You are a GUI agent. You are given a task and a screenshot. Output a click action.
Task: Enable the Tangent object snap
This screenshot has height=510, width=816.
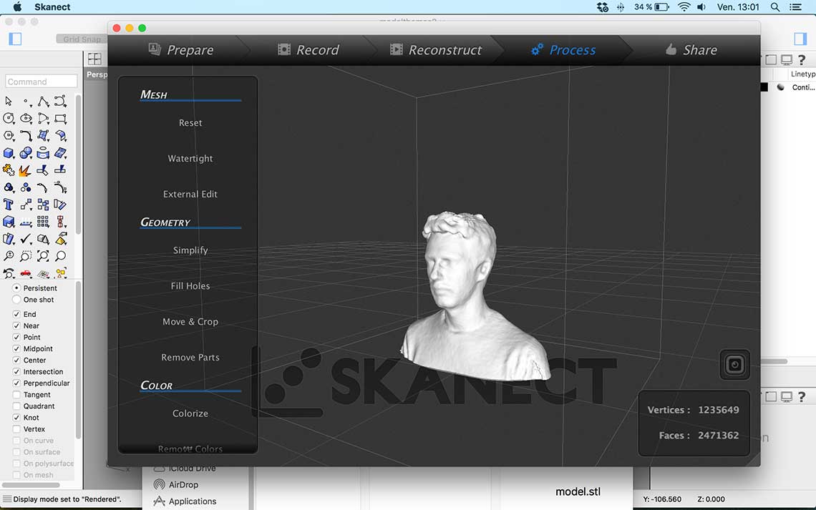16,395
